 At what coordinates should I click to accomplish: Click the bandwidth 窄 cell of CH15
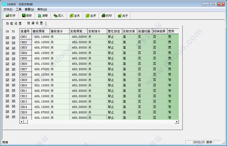click(173, 112)
